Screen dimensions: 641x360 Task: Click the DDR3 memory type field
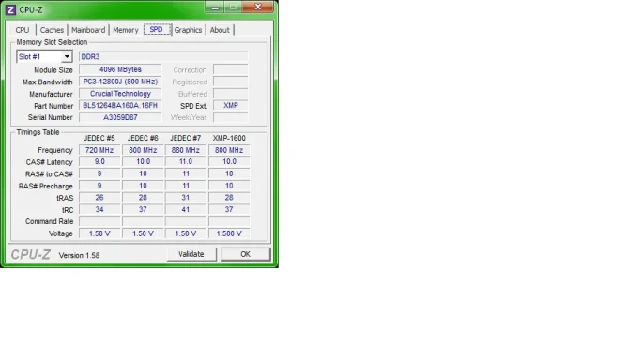point(163,57)
